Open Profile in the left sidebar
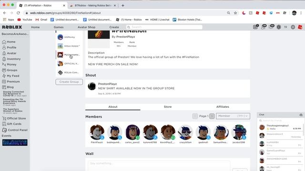The height and width of the screenshot is (171, 305). [9, 47]
